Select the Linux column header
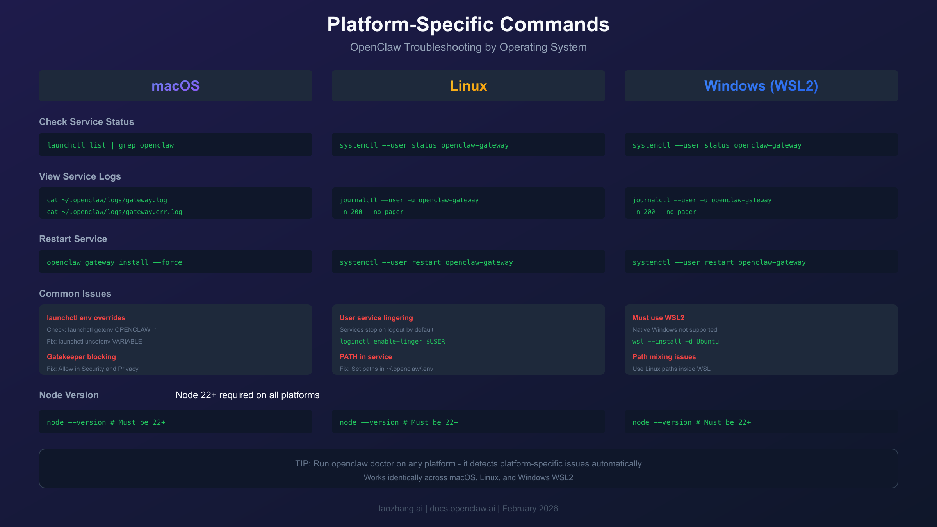The height and width of the screenshot is (527, 937). 468,85
